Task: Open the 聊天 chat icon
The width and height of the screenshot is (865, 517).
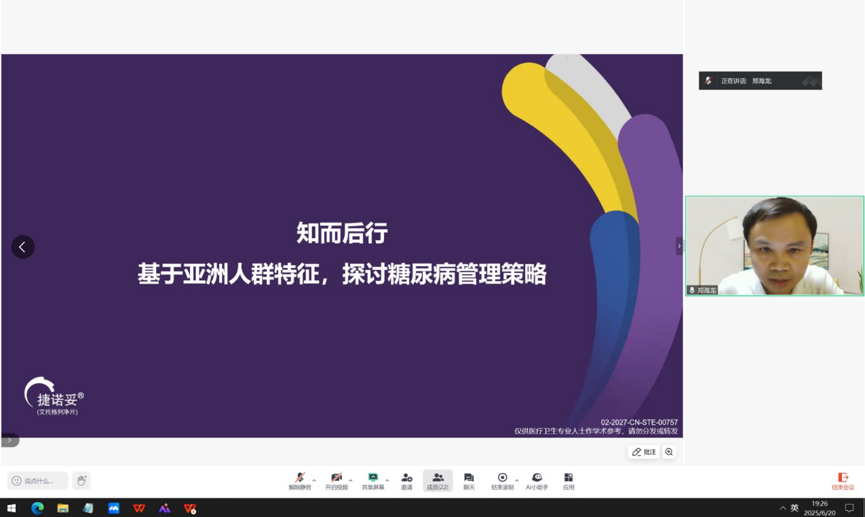Action: coord(469,481)
